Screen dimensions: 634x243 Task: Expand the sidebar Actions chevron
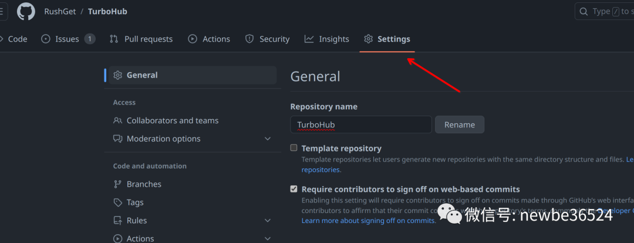(267, 238)
